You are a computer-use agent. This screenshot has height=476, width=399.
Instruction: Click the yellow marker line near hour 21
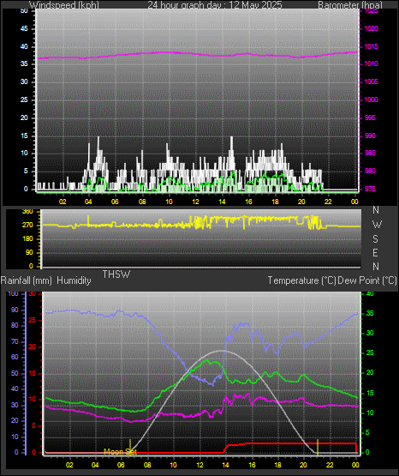pyautogui.click(x=317, y=447)
